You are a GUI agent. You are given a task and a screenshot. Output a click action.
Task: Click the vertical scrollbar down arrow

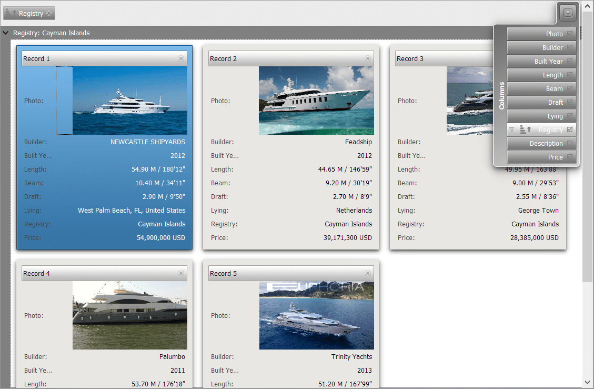point(588,383)
